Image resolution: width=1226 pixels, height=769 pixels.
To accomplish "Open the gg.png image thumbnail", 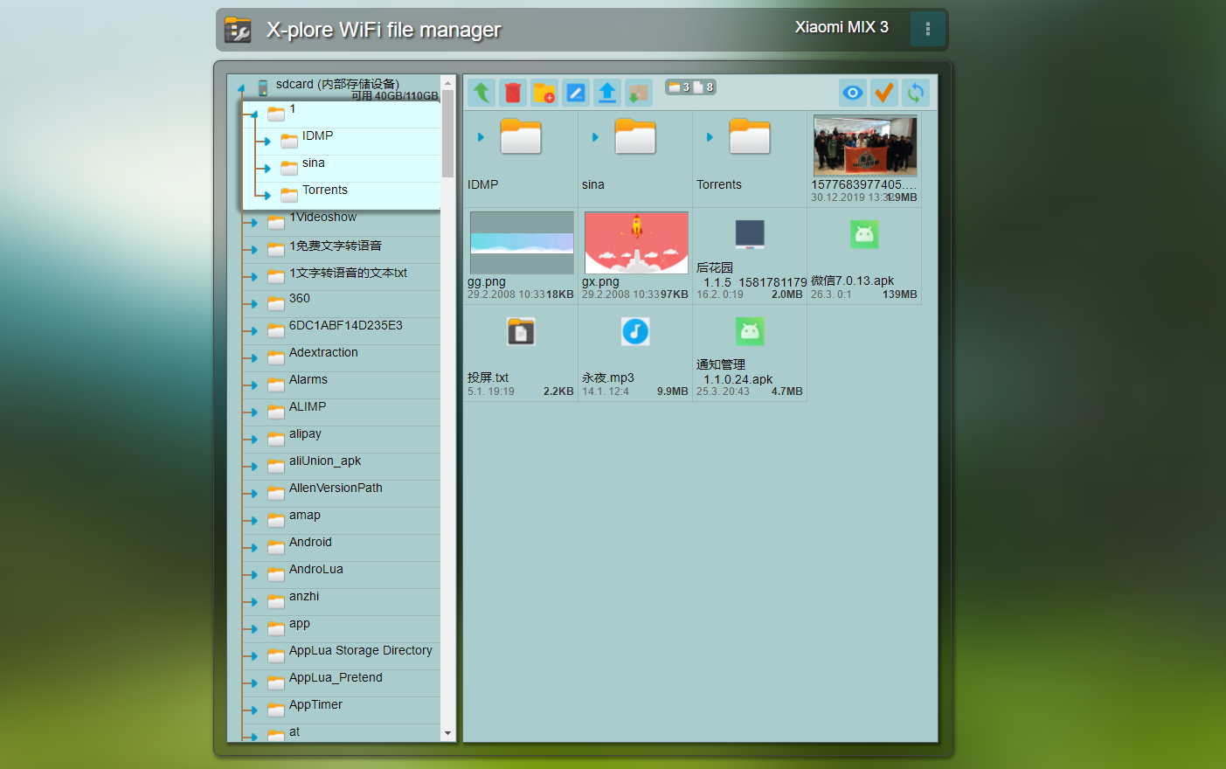I will point(522,243).
